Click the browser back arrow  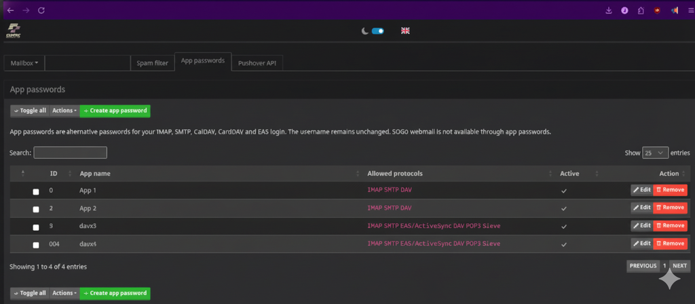pyautogui.click(x=10, y=10)
